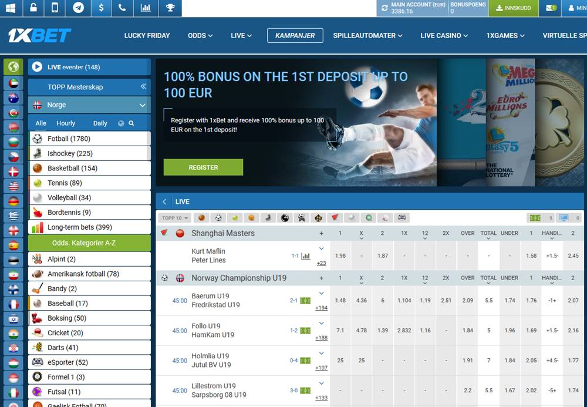This screenshot has width=587, height=407.
Task: Filter live by spade card icon
Action: click(x=318, y=217)
